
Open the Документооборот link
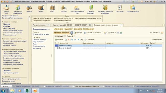(x=38, y=42)
